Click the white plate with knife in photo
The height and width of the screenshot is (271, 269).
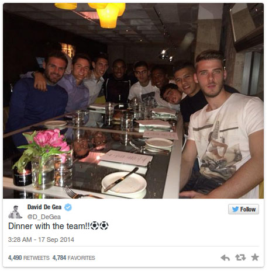click(124, 183)
